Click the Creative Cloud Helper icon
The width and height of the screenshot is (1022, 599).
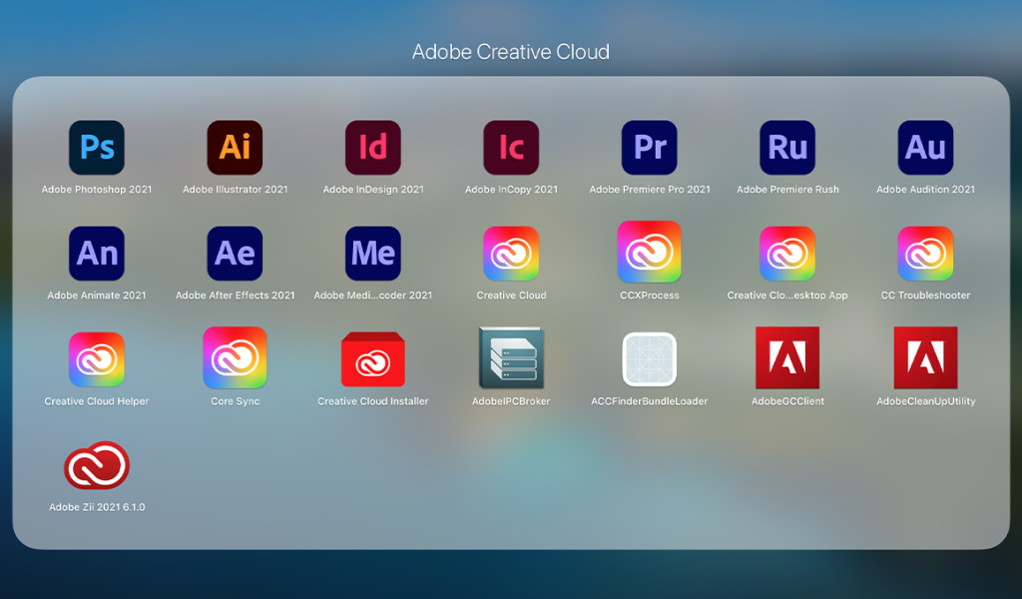tap(97, 359)
